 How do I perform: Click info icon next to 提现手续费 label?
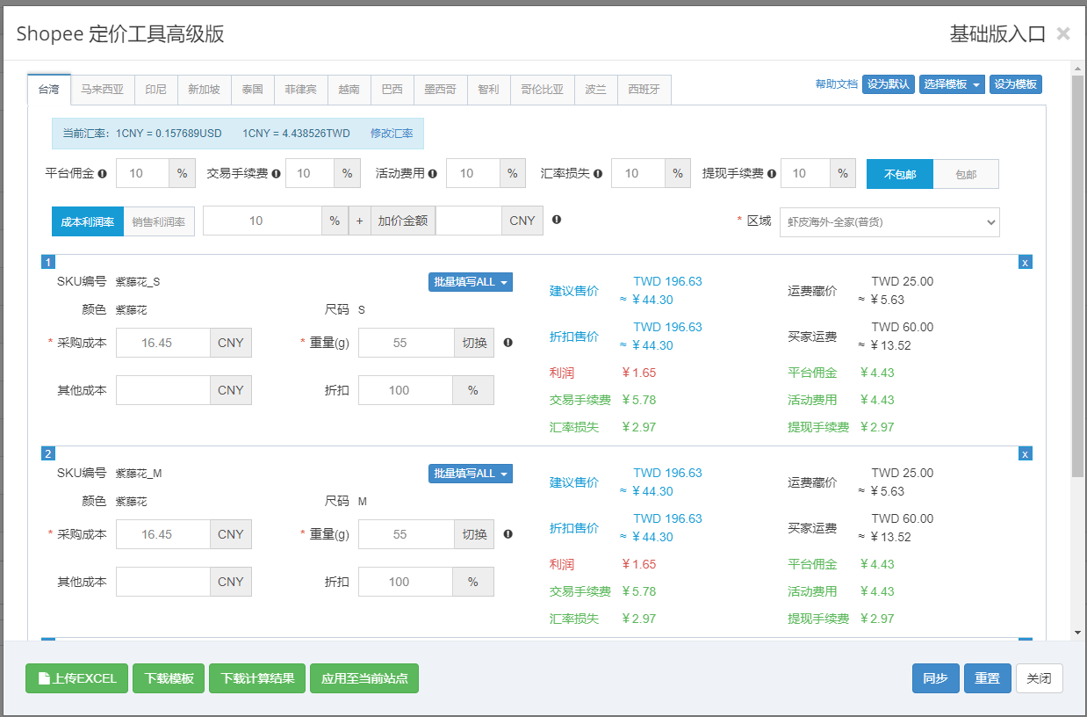[x=771, y=174]
